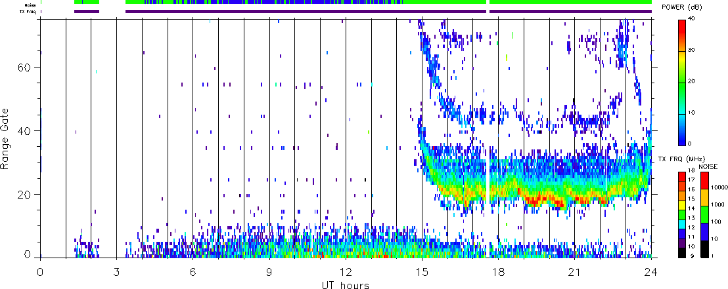Click the "1000" value on the NOISE scale
Screen dimensions: 728x289
[x=717, y=205]
